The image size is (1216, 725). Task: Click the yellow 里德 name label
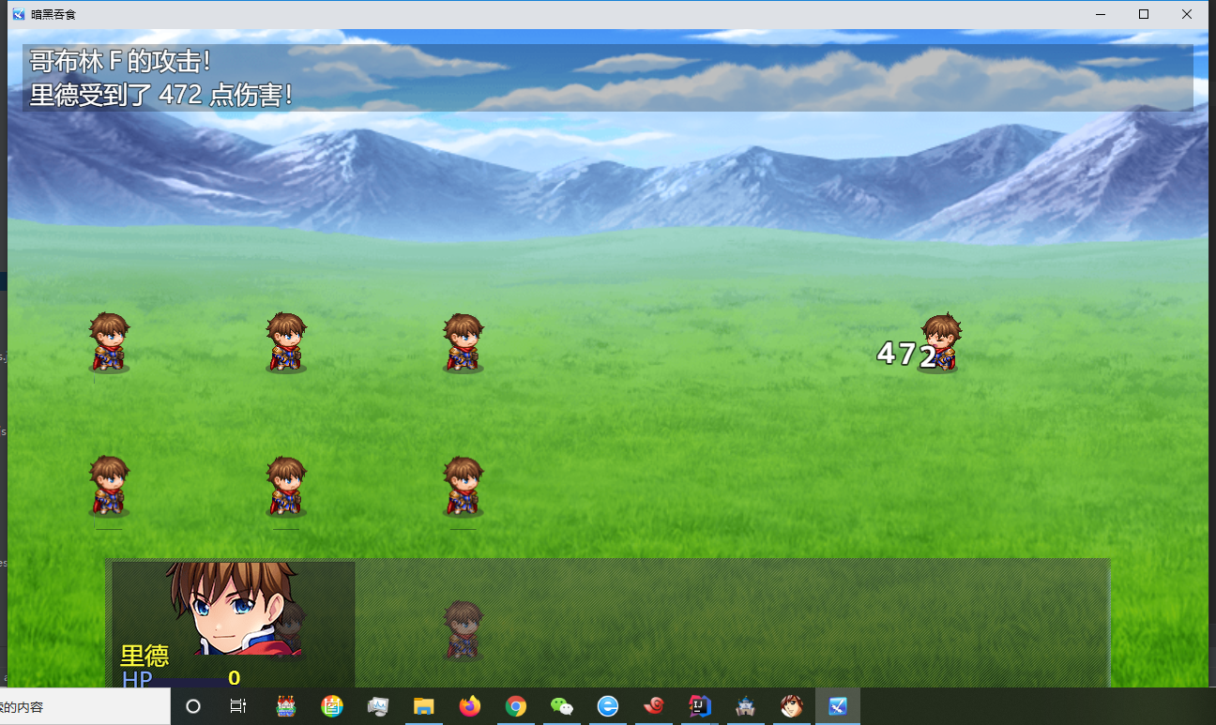(144, 656)
